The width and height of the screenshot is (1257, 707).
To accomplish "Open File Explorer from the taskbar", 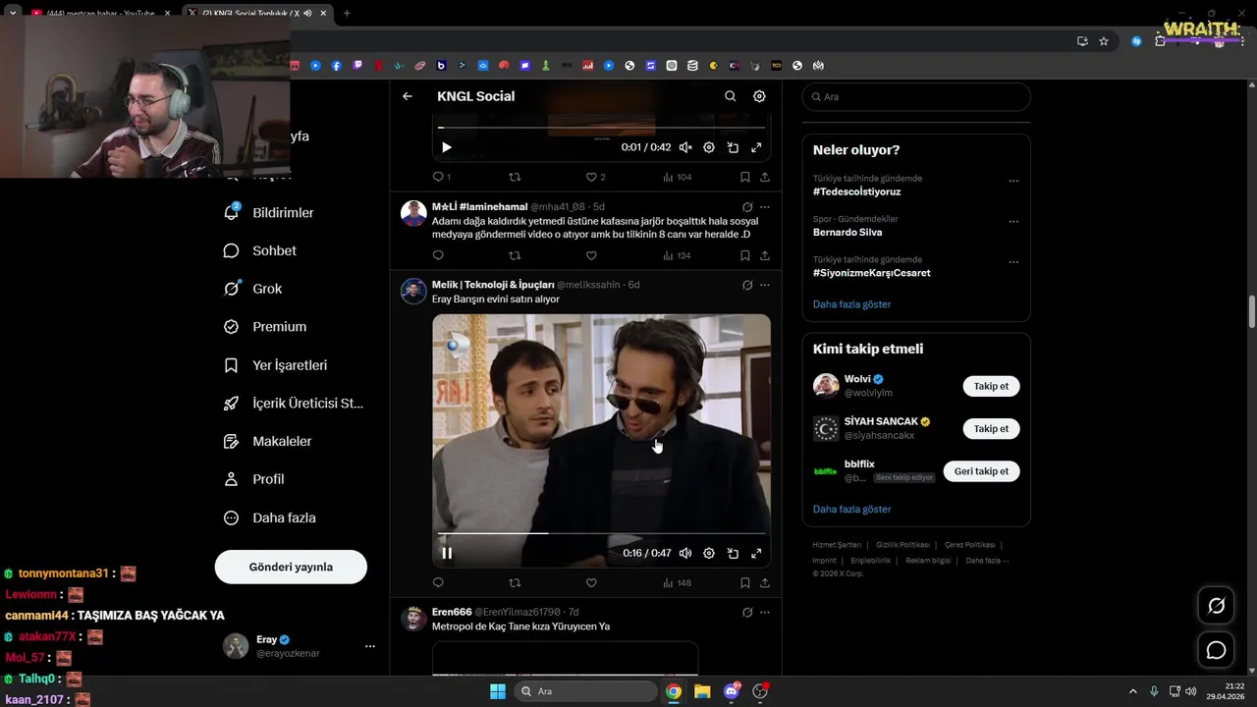I will 702,691.
